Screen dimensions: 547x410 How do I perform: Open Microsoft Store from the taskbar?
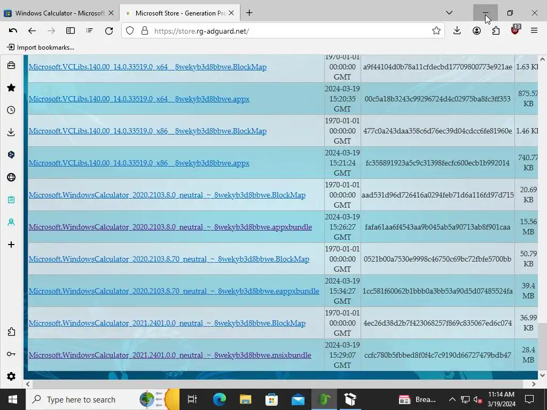(x=271, y=399)
